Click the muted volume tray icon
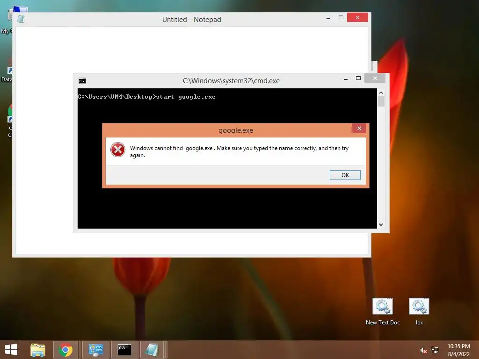Image resolution: width=479 pixels, height=359 pixels. (423, 350)
